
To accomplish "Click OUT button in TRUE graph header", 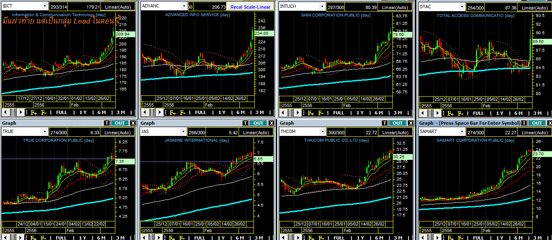I will pyautogui.click(x=119, y=123).
